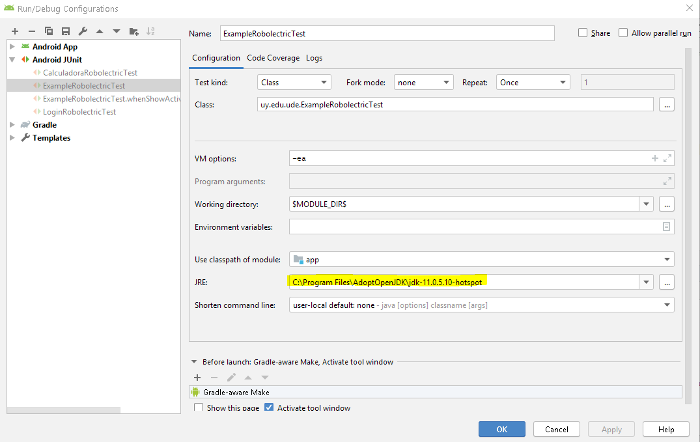Open the Fork mode dropdown
This screenshot has width=700, height=442.
(424, 83)
